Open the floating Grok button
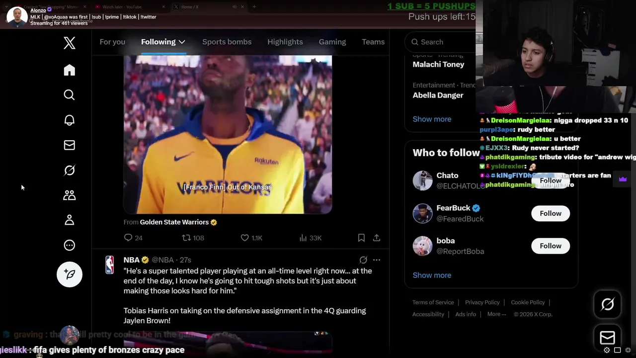Viewport: 636px width, 358px height. click(608, 304)
